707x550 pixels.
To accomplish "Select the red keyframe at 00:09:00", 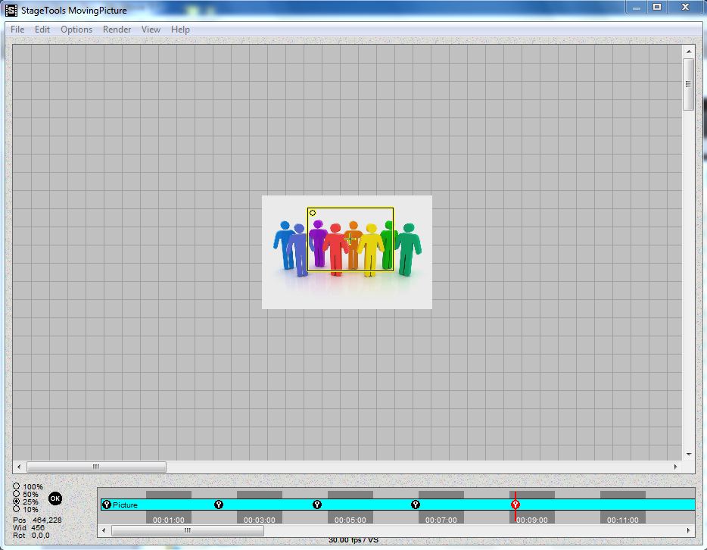I will coord(515,505).
